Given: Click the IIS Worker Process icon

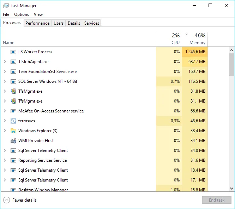Looking at the screenshot, I should tap(13, 52).
